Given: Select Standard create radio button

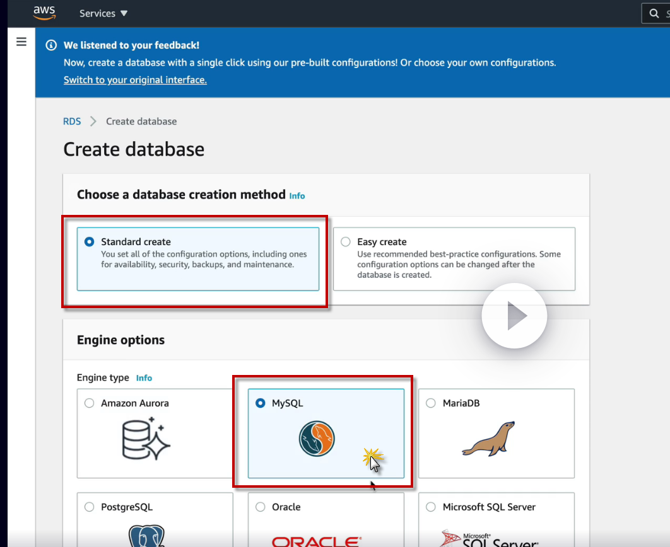Looking at the screenshot, I should pyautogui.click(x=90, y=241).
